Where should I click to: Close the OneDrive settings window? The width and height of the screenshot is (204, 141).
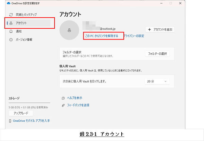coord(180,3)
